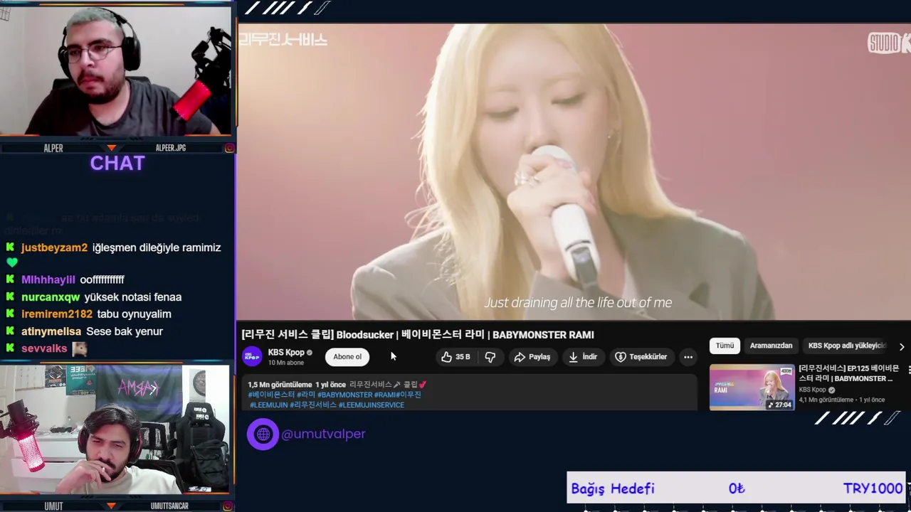Click the #BABYMONSTER hashtag link
Screen dimensions: 911x512
point(344,395)
